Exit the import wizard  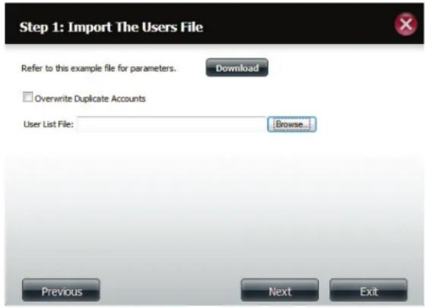368,291
